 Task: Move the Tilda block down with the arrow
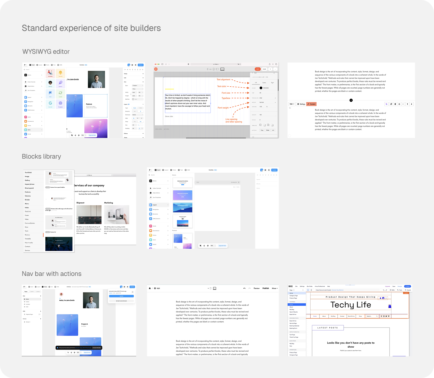coord(411,104)
